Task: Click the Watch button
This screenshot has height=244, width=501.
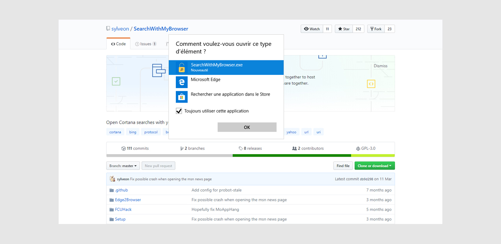Action: click(312, 29)
